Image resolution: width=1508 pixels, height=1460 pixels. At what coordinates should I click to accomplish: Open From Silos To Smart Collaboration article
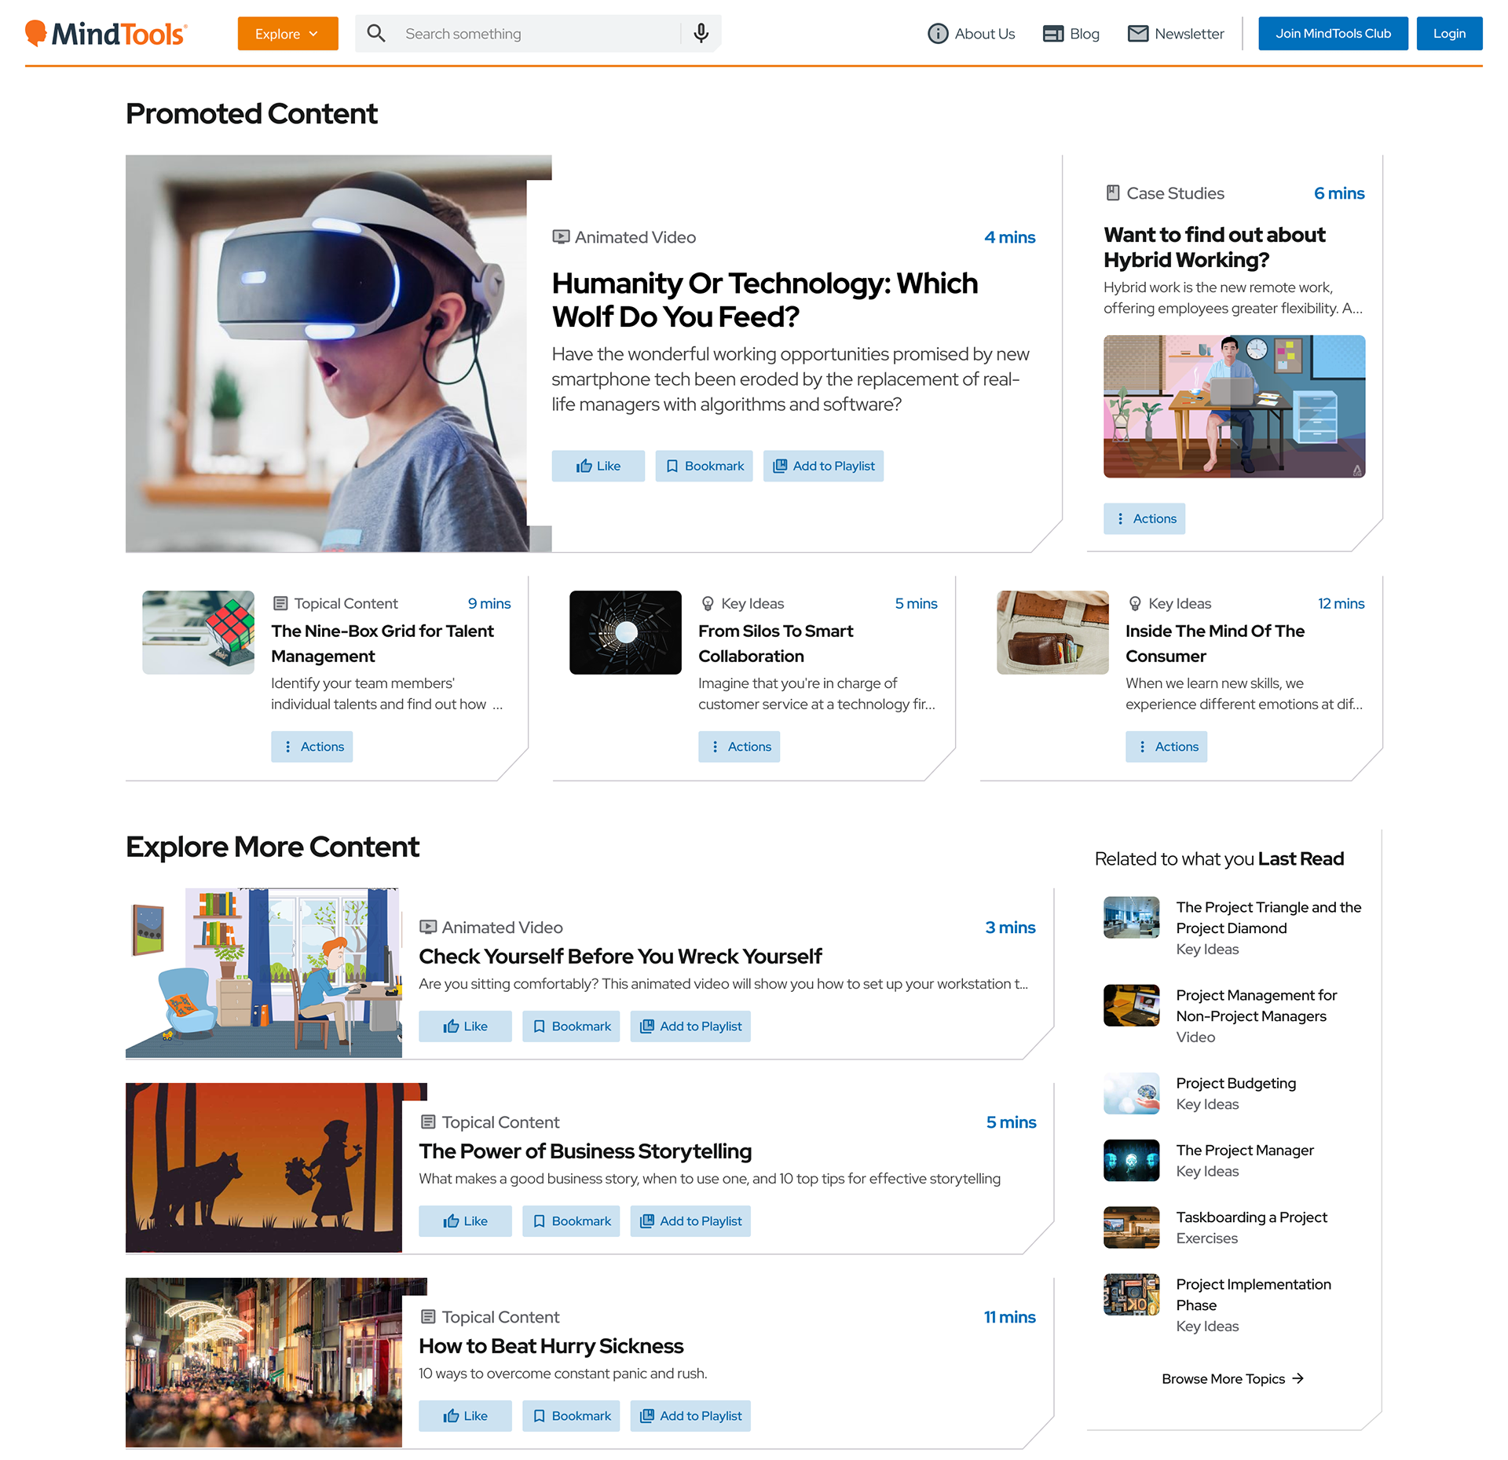pyautogui.click(x=775, y=643)
